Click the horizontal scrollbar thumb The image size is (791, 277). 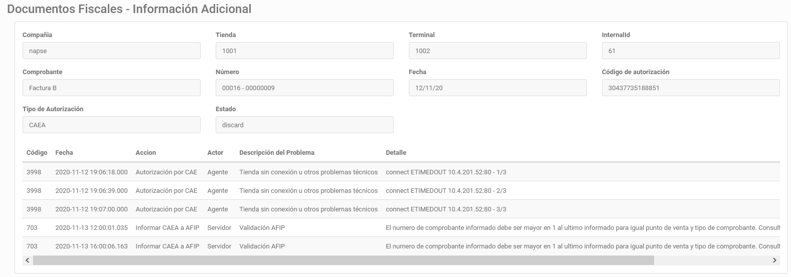click(x=344, y=260)
